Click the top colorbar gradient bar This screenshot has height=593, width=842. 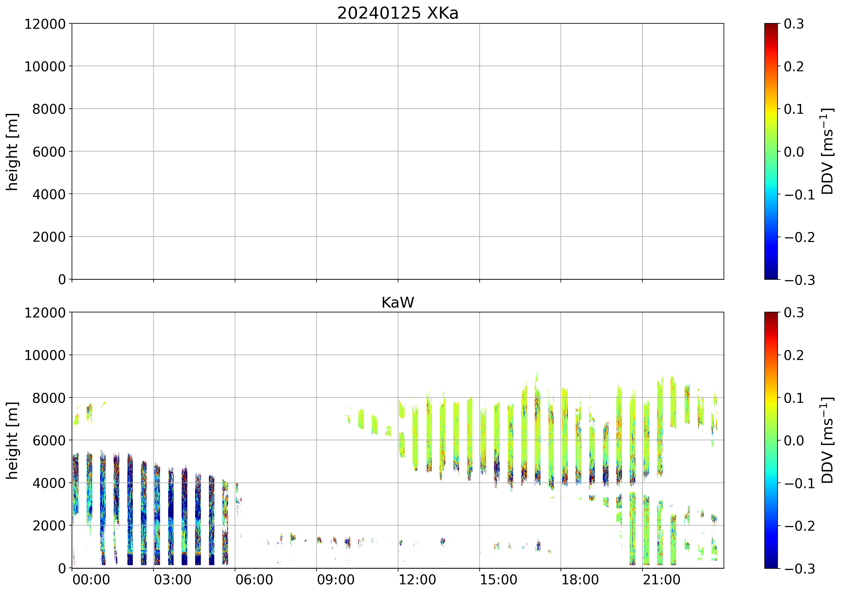pos(771,151)
